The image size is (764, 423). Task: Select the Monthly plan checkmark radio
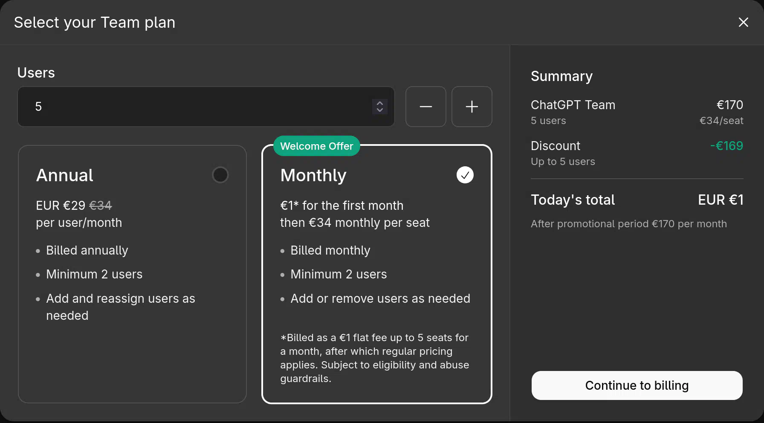[x=465, y=175]
